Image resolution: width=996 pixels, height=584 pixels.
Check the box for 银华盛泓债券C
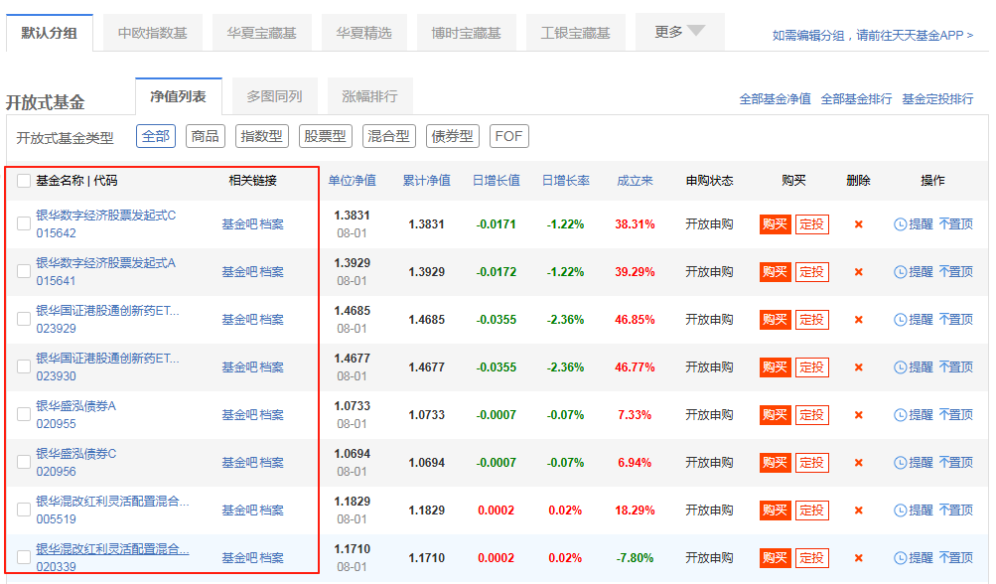point(24,462)
